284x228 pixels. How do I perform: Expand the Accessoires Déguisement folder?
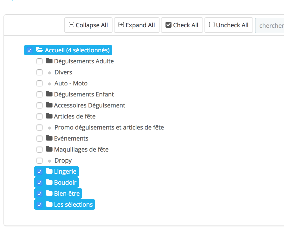click(49, 105)
